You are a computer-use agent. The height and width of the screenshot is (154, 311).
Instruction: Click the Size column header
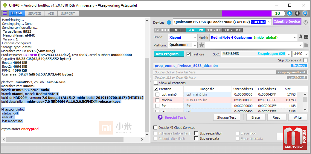point(288,89)
